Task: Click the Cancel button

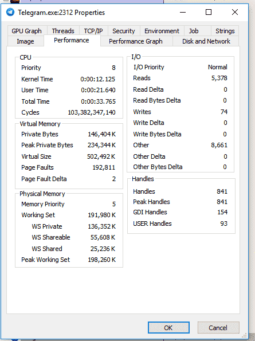Action: click(218, 327)
